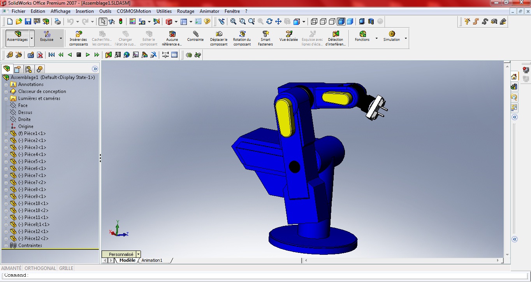Switch to the Animation1 tab
This screenshot has height=282, width=531.
click(152, 260)
